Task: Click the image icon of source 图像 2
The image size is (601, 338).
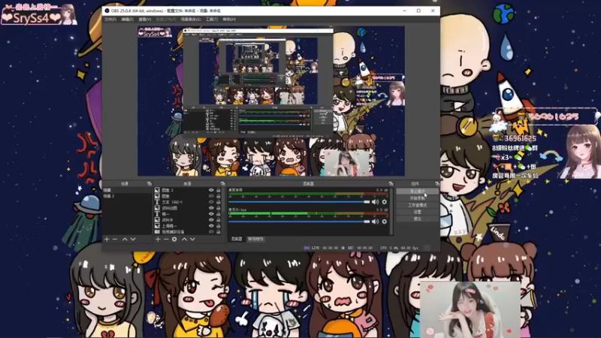Action: click(157, 190)
